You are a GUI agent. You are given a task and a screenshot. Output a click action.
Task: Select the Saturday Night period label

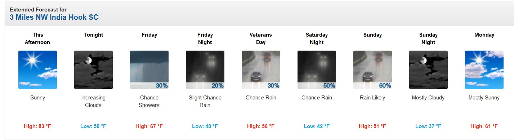pyautogui.click(x=317, y=38)
